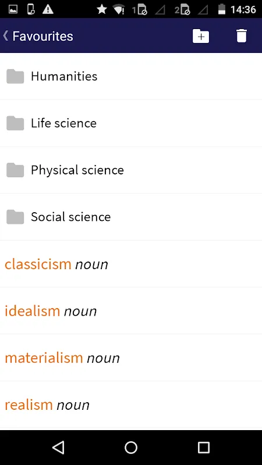Open the idealism noun entry
The height and width of the screenshot is (465, 262).
coord(131,311)
